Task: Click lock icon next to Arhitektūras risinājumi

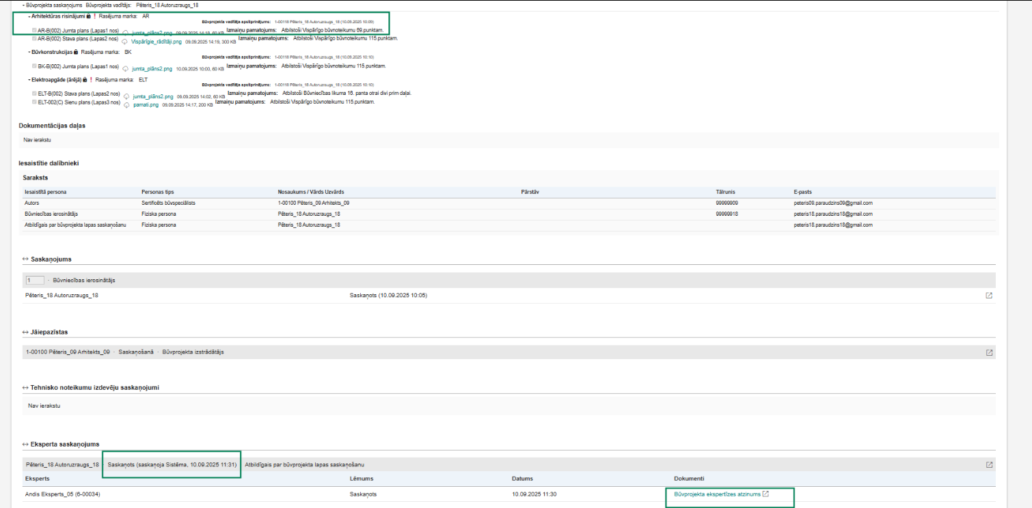Action: pyautogui.click(x=89, y=16)
